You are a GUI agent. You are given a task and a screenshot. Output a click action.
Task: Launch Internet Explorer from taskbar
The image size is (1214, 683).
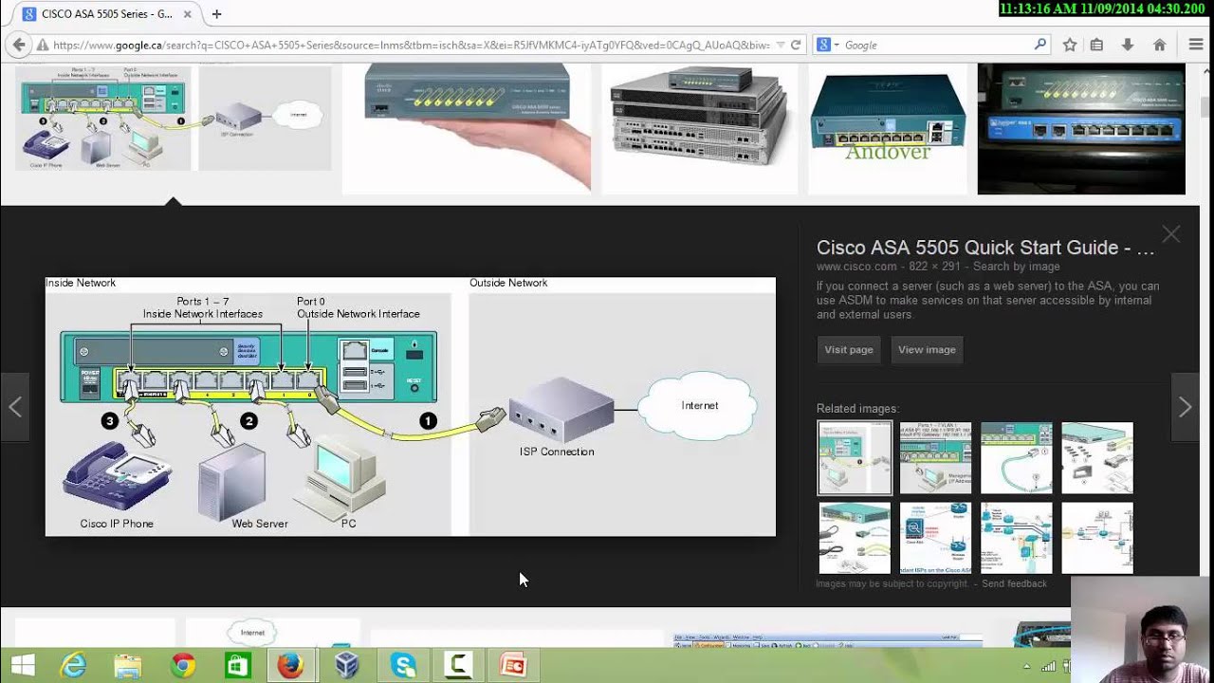click(73, 666)
